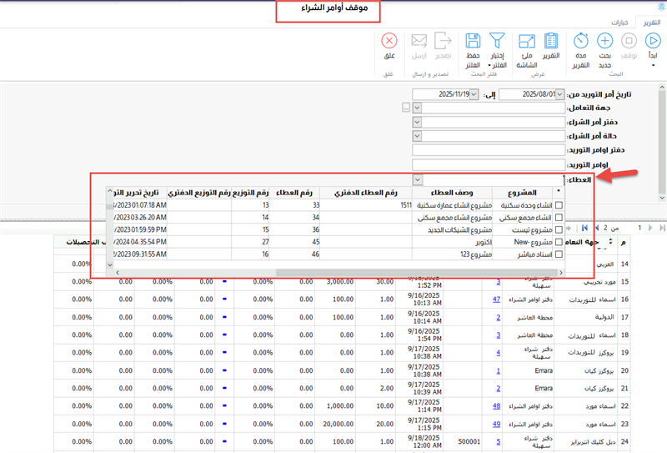Viewport: 667px width, 453px height.
Task: Click order number link 49
Action: [496, 424]
